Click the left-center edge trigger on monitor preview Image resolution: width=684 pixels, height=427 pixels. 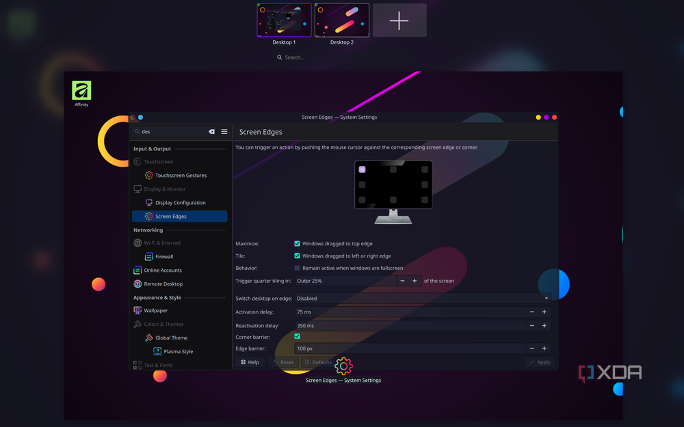(362, 184)
